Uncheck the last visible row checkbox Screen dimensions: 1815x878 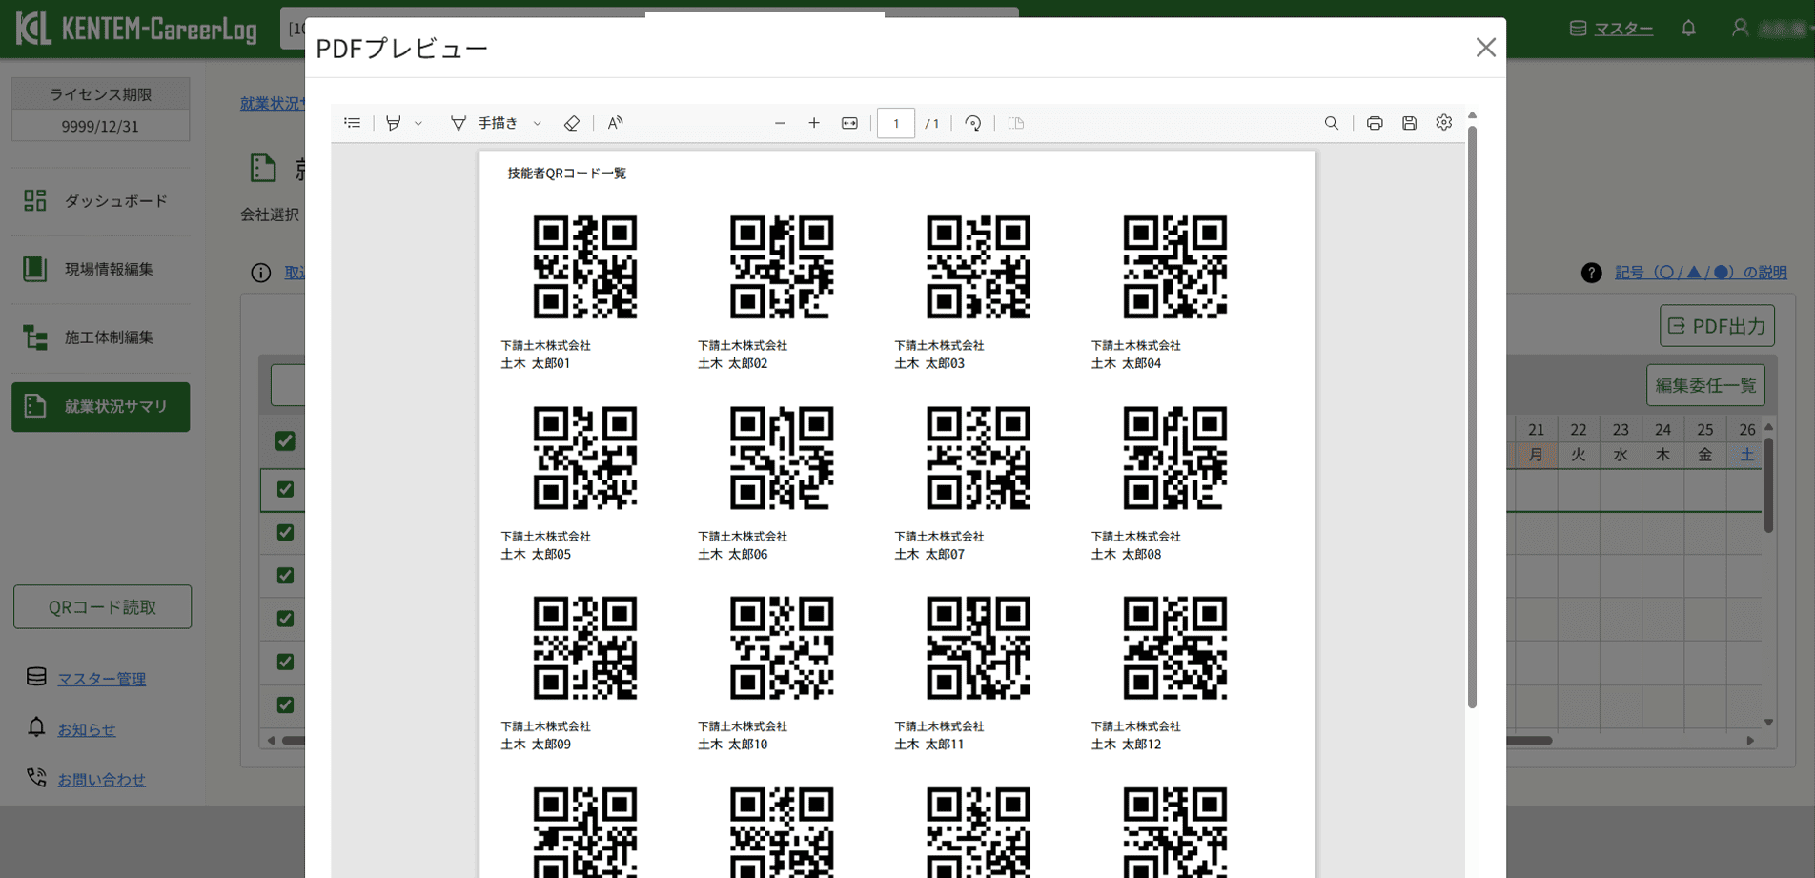pos(284,704)
